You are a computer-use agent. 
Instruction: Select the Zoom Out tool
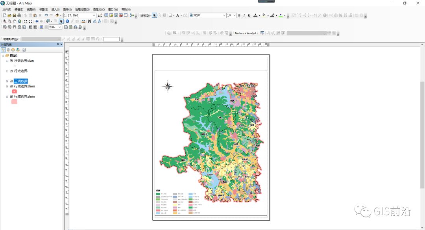click(x=9, y=21)
